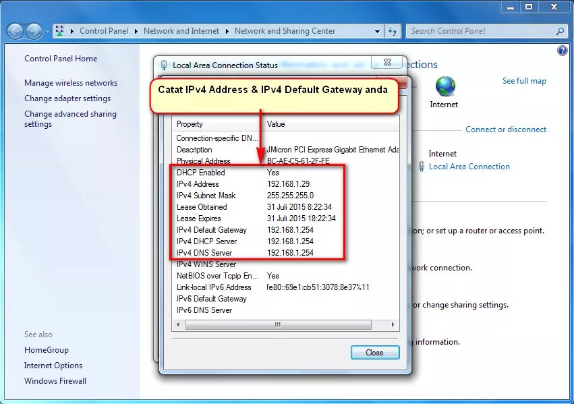The height and width of the screenshot is (404, 574).
Task: Select JMicron PCI Express Gigabit Ethernet description value
Action: click(333, 150)
